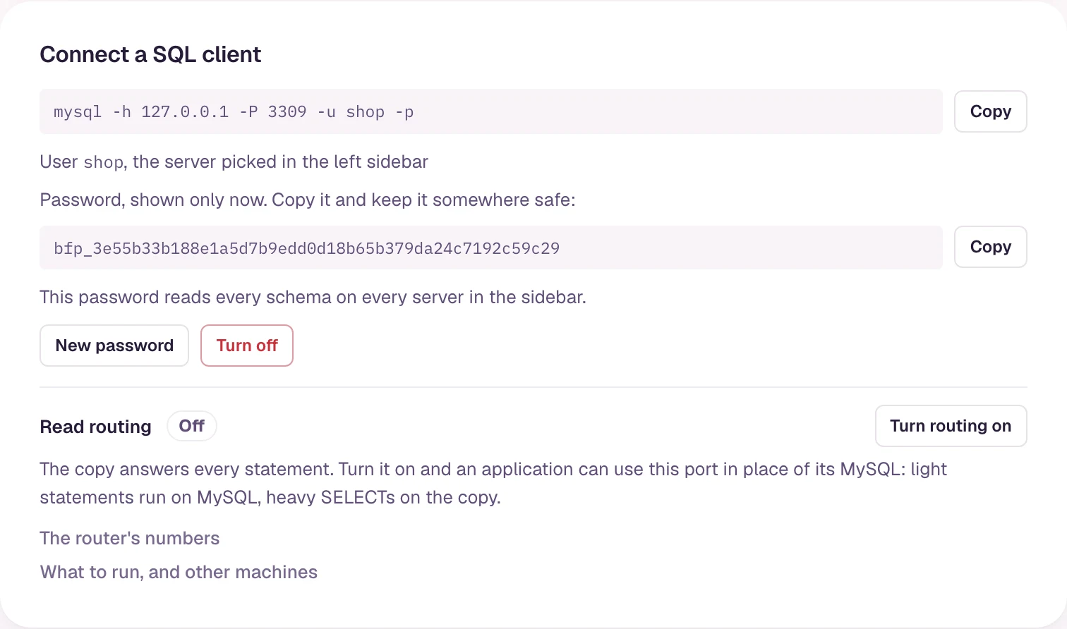Select the mysql -h 127.0.0.1 command text
Image resolution: width=1067 pixels, height=629 pixels.
pos(234,112)
